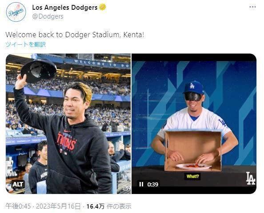The width and height of the screenshot is (264, 213).
Task: Open the 2023年5月16日 date link
Action: [x=58, y=206]
